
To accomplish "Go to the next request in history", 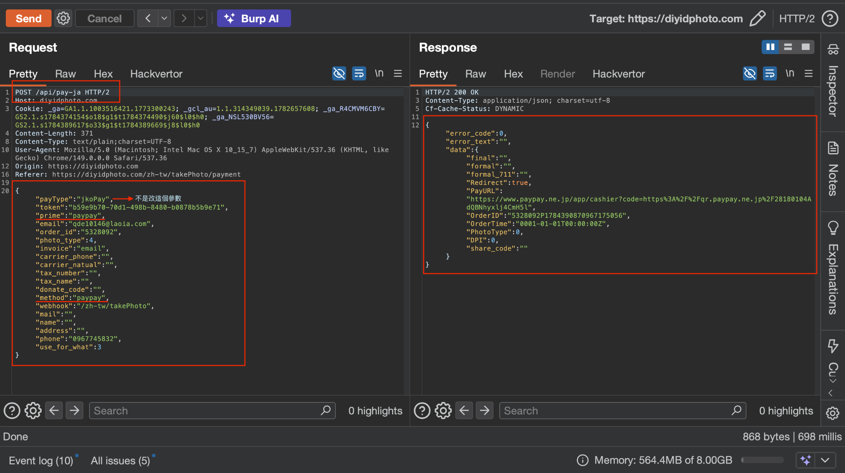I will pos(184,19).
